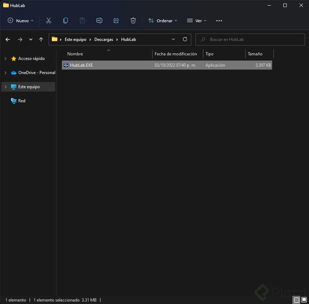Expand Acceso rápido tree node

pos(6,59)
